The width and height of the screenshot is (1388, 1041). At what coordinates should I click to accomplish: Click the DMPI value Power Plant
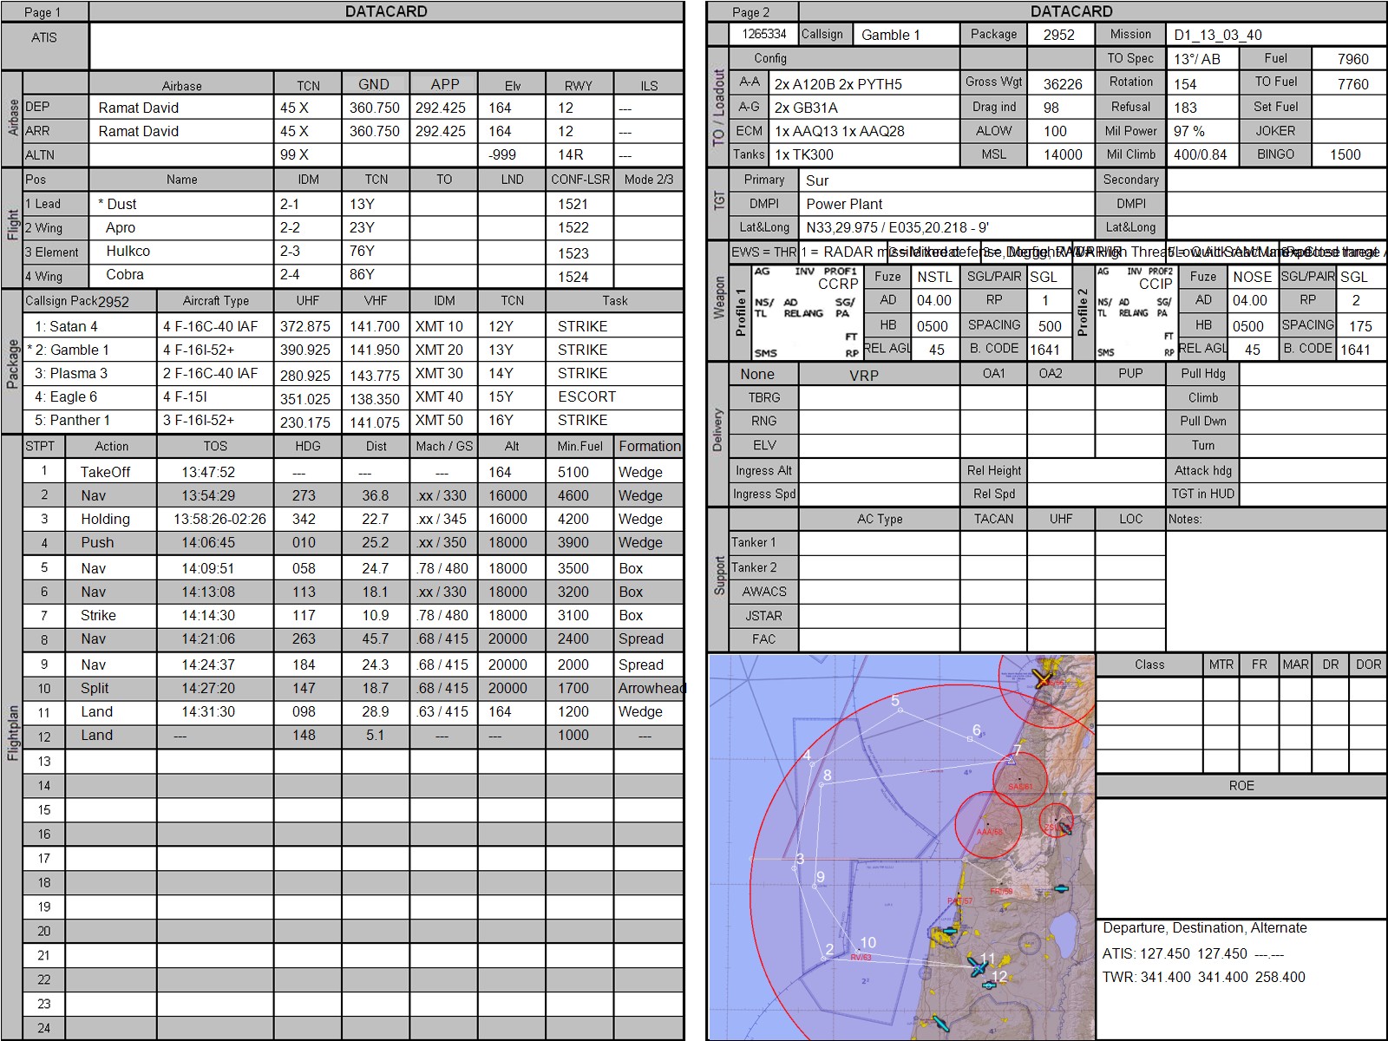click(844, 204)
